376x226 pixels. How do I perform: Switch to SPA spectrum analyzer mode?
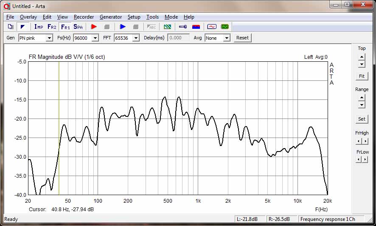[x=78, y=27]
